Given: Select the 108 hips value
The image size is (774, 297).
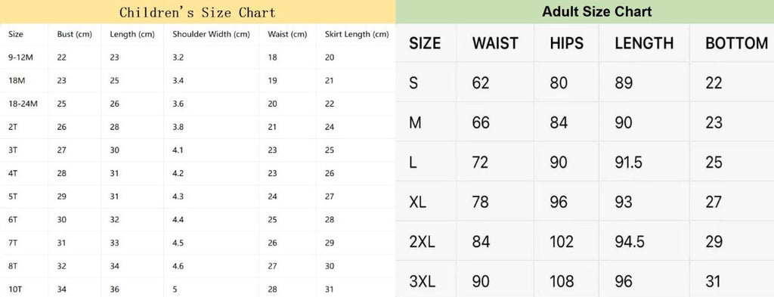Looking at the screenshot, I should 562,282.
